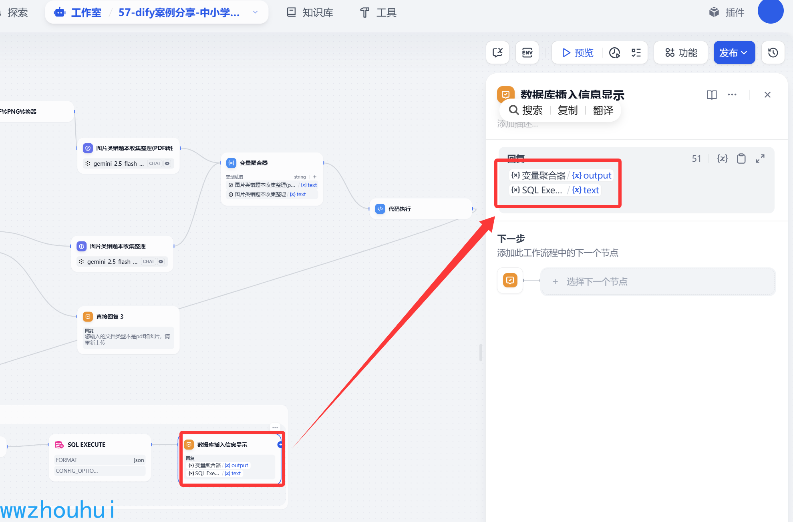Open the 发布 publish dropdown
The height and width of the screenshot is (522, 793).
734,52
